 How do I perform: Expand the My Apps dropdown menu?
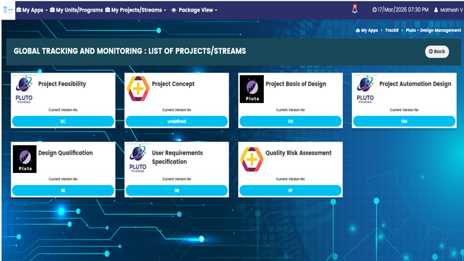click(x=32, y=10)
